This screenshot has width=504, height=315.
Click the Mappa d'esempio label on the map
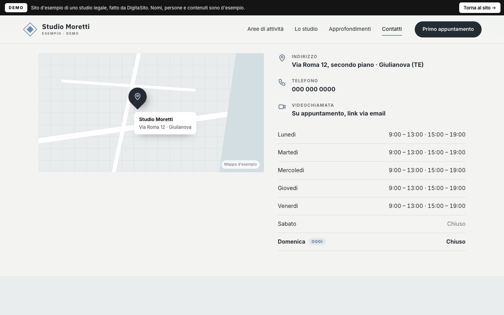240,164
